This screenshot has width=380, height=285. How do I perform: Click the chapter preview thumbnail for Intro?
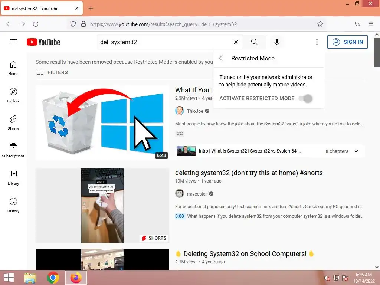click(186, 151)
